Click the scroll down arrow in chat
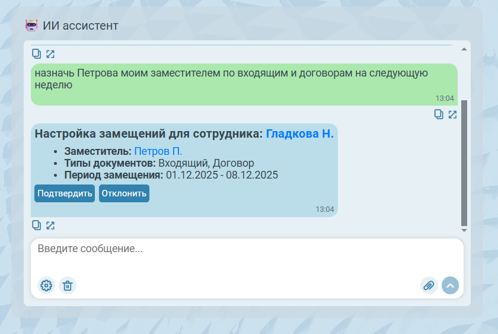Screen dimensions: 498x334 click(464, 230)
